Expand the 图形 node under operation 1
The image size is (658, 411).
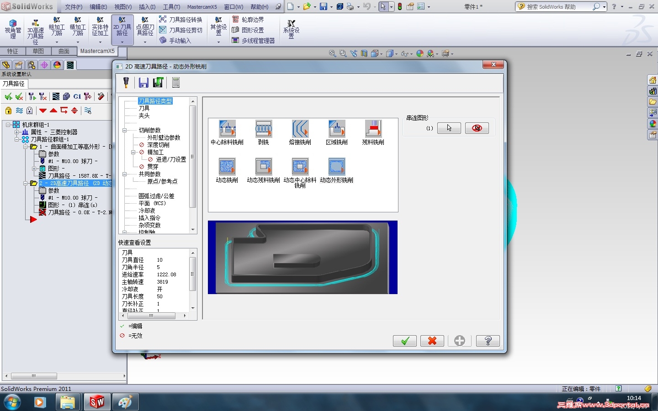coord(34,169)
